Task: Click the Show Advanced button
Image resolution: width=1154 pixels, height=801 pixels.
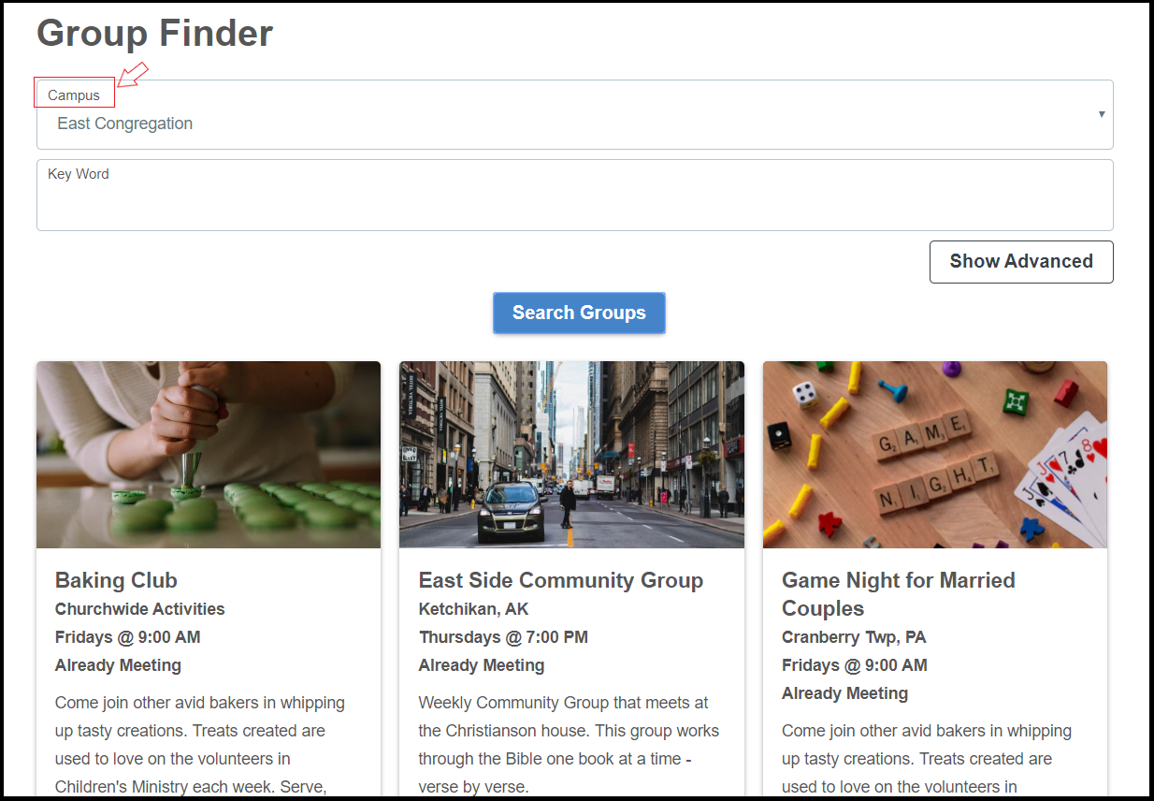Action: click(x=1021, y=262)
